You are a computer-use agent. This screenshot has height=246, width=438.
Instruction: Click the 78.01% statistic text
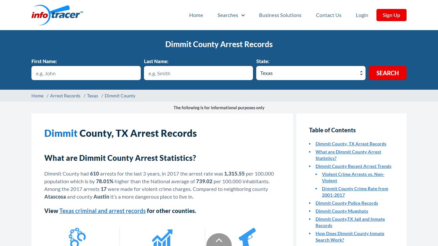coord(105,181)
